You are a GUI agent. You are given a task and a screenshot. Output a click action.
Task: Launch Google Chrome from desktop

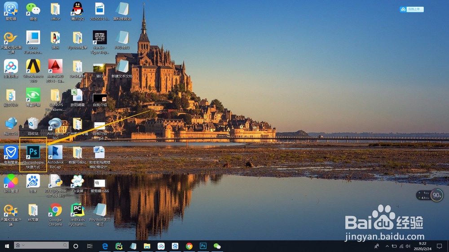point(55,214)
